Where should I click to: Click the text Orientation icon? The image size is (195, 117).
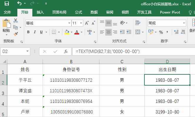[x=122, y=23]
